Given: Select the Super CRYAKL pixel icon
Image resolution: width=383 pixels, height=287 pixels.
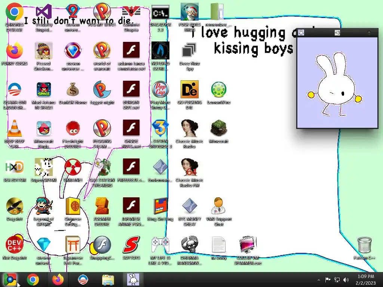Looking at the screenshot, I should point(44,167).
